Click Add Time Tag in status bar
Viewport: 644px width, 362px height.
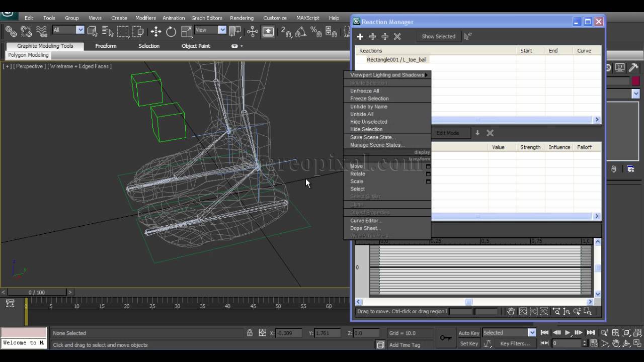[x=405, y=345]
